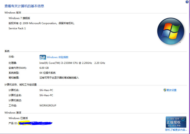
Task: Click the 产品 ID label
Action: pyautogui.click(x=13, y=123)
